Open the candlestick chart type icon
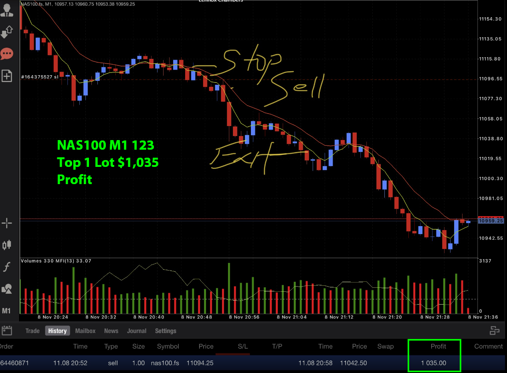Image resolution: width=507 pixels, height=373 pixels. [6, 245]
